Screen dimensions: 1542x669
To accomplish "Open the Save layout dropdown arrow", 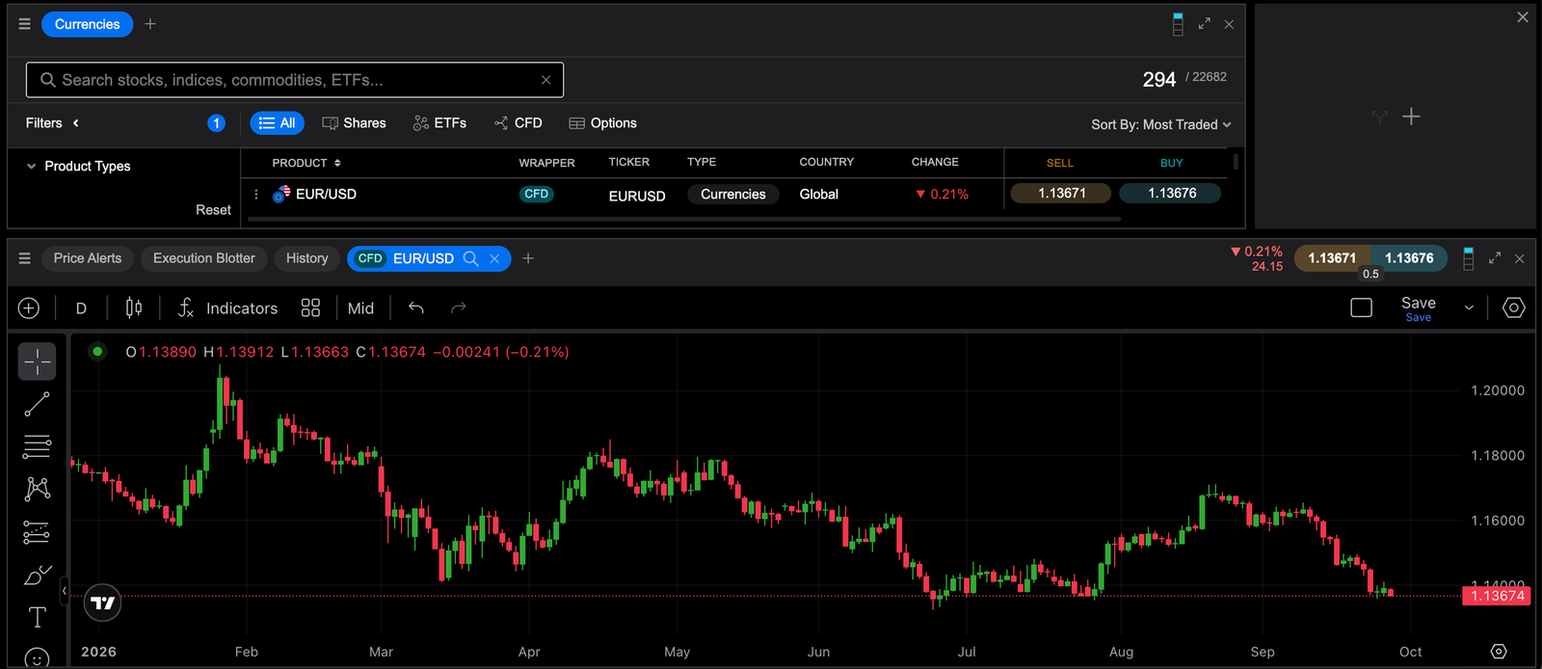I will 1469,308.
